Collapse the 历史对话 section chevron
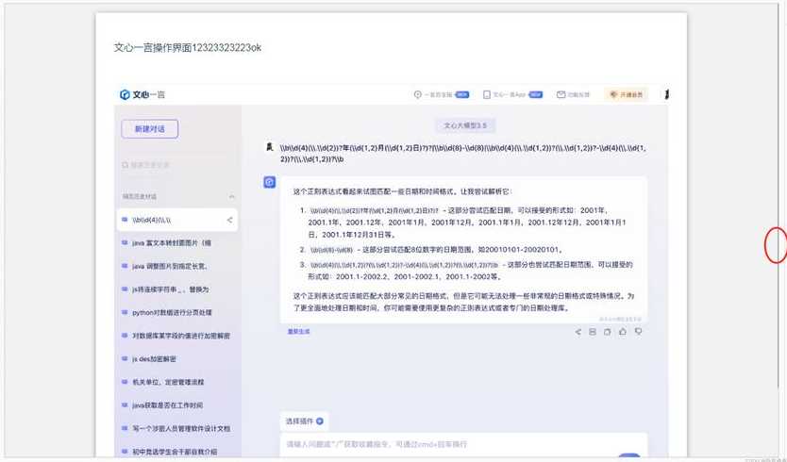The width and height of the screenshot is (787, 462). 231,197
